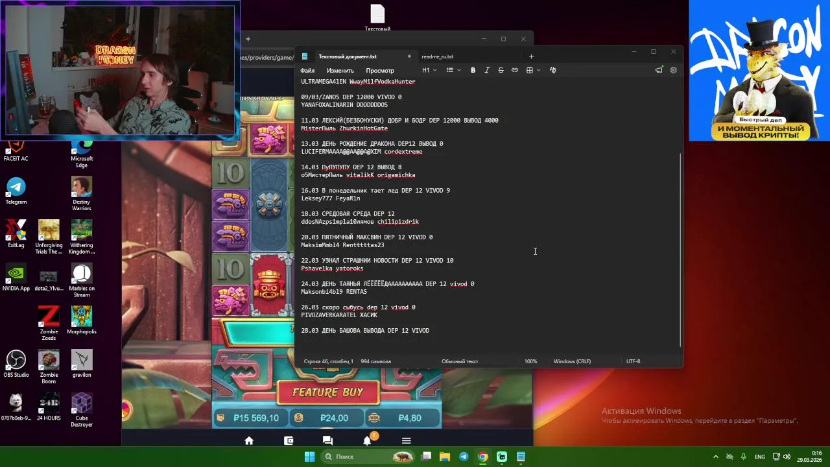Viewport: 830px width, 467px height.
Task: Switch to Chrome in the taskbar
Action: pos(483,457)
